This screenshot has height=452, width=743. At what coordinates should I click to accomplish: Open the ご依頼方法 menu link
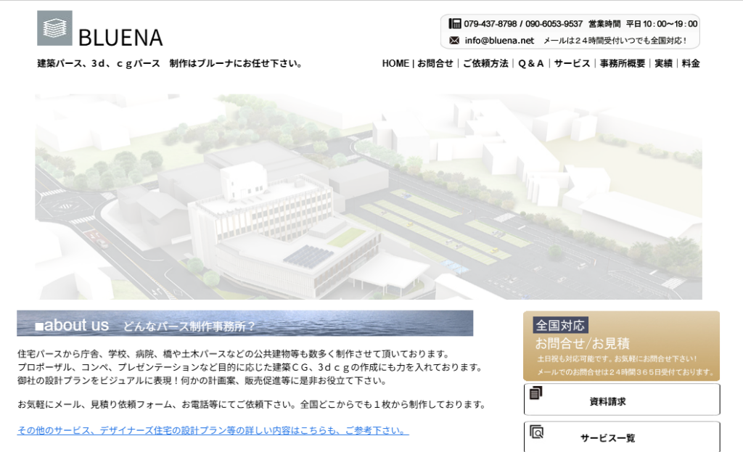(485, 64)
